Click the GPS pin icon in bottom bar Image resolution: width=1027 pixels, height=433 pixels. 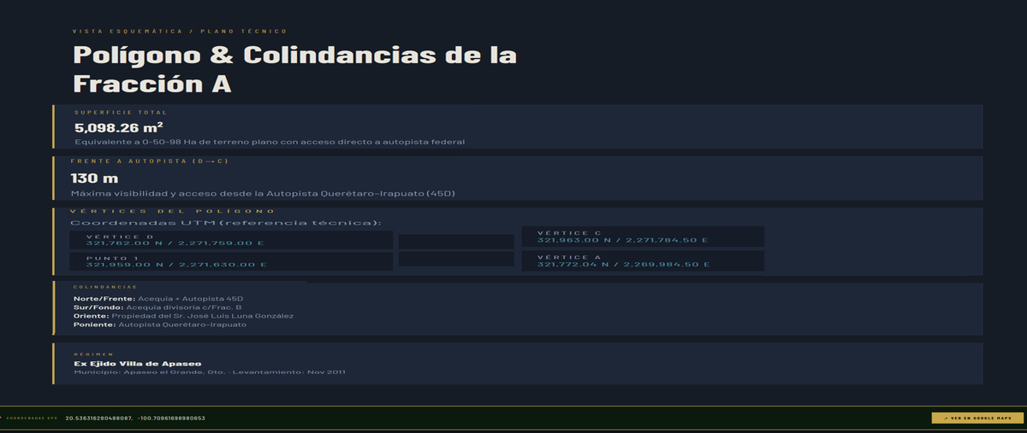[x=3, y=418]
